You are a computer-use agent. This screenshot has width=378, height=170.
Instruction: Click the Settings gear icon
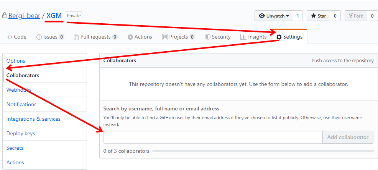point(279,37)
